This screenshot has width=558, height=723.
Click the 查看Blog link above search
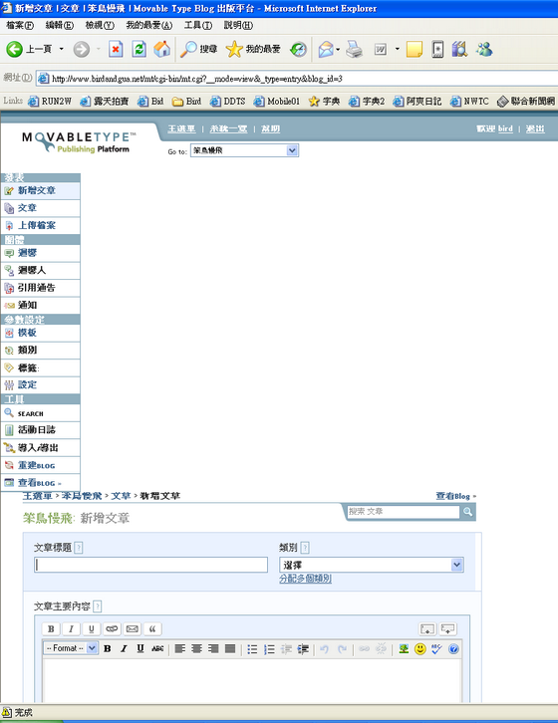pyautogui.click(x=455, y=496)
